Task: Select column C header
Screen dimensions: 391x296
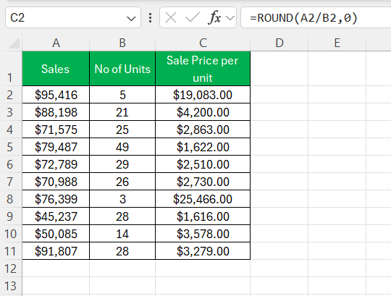Action: click(203, 43)
